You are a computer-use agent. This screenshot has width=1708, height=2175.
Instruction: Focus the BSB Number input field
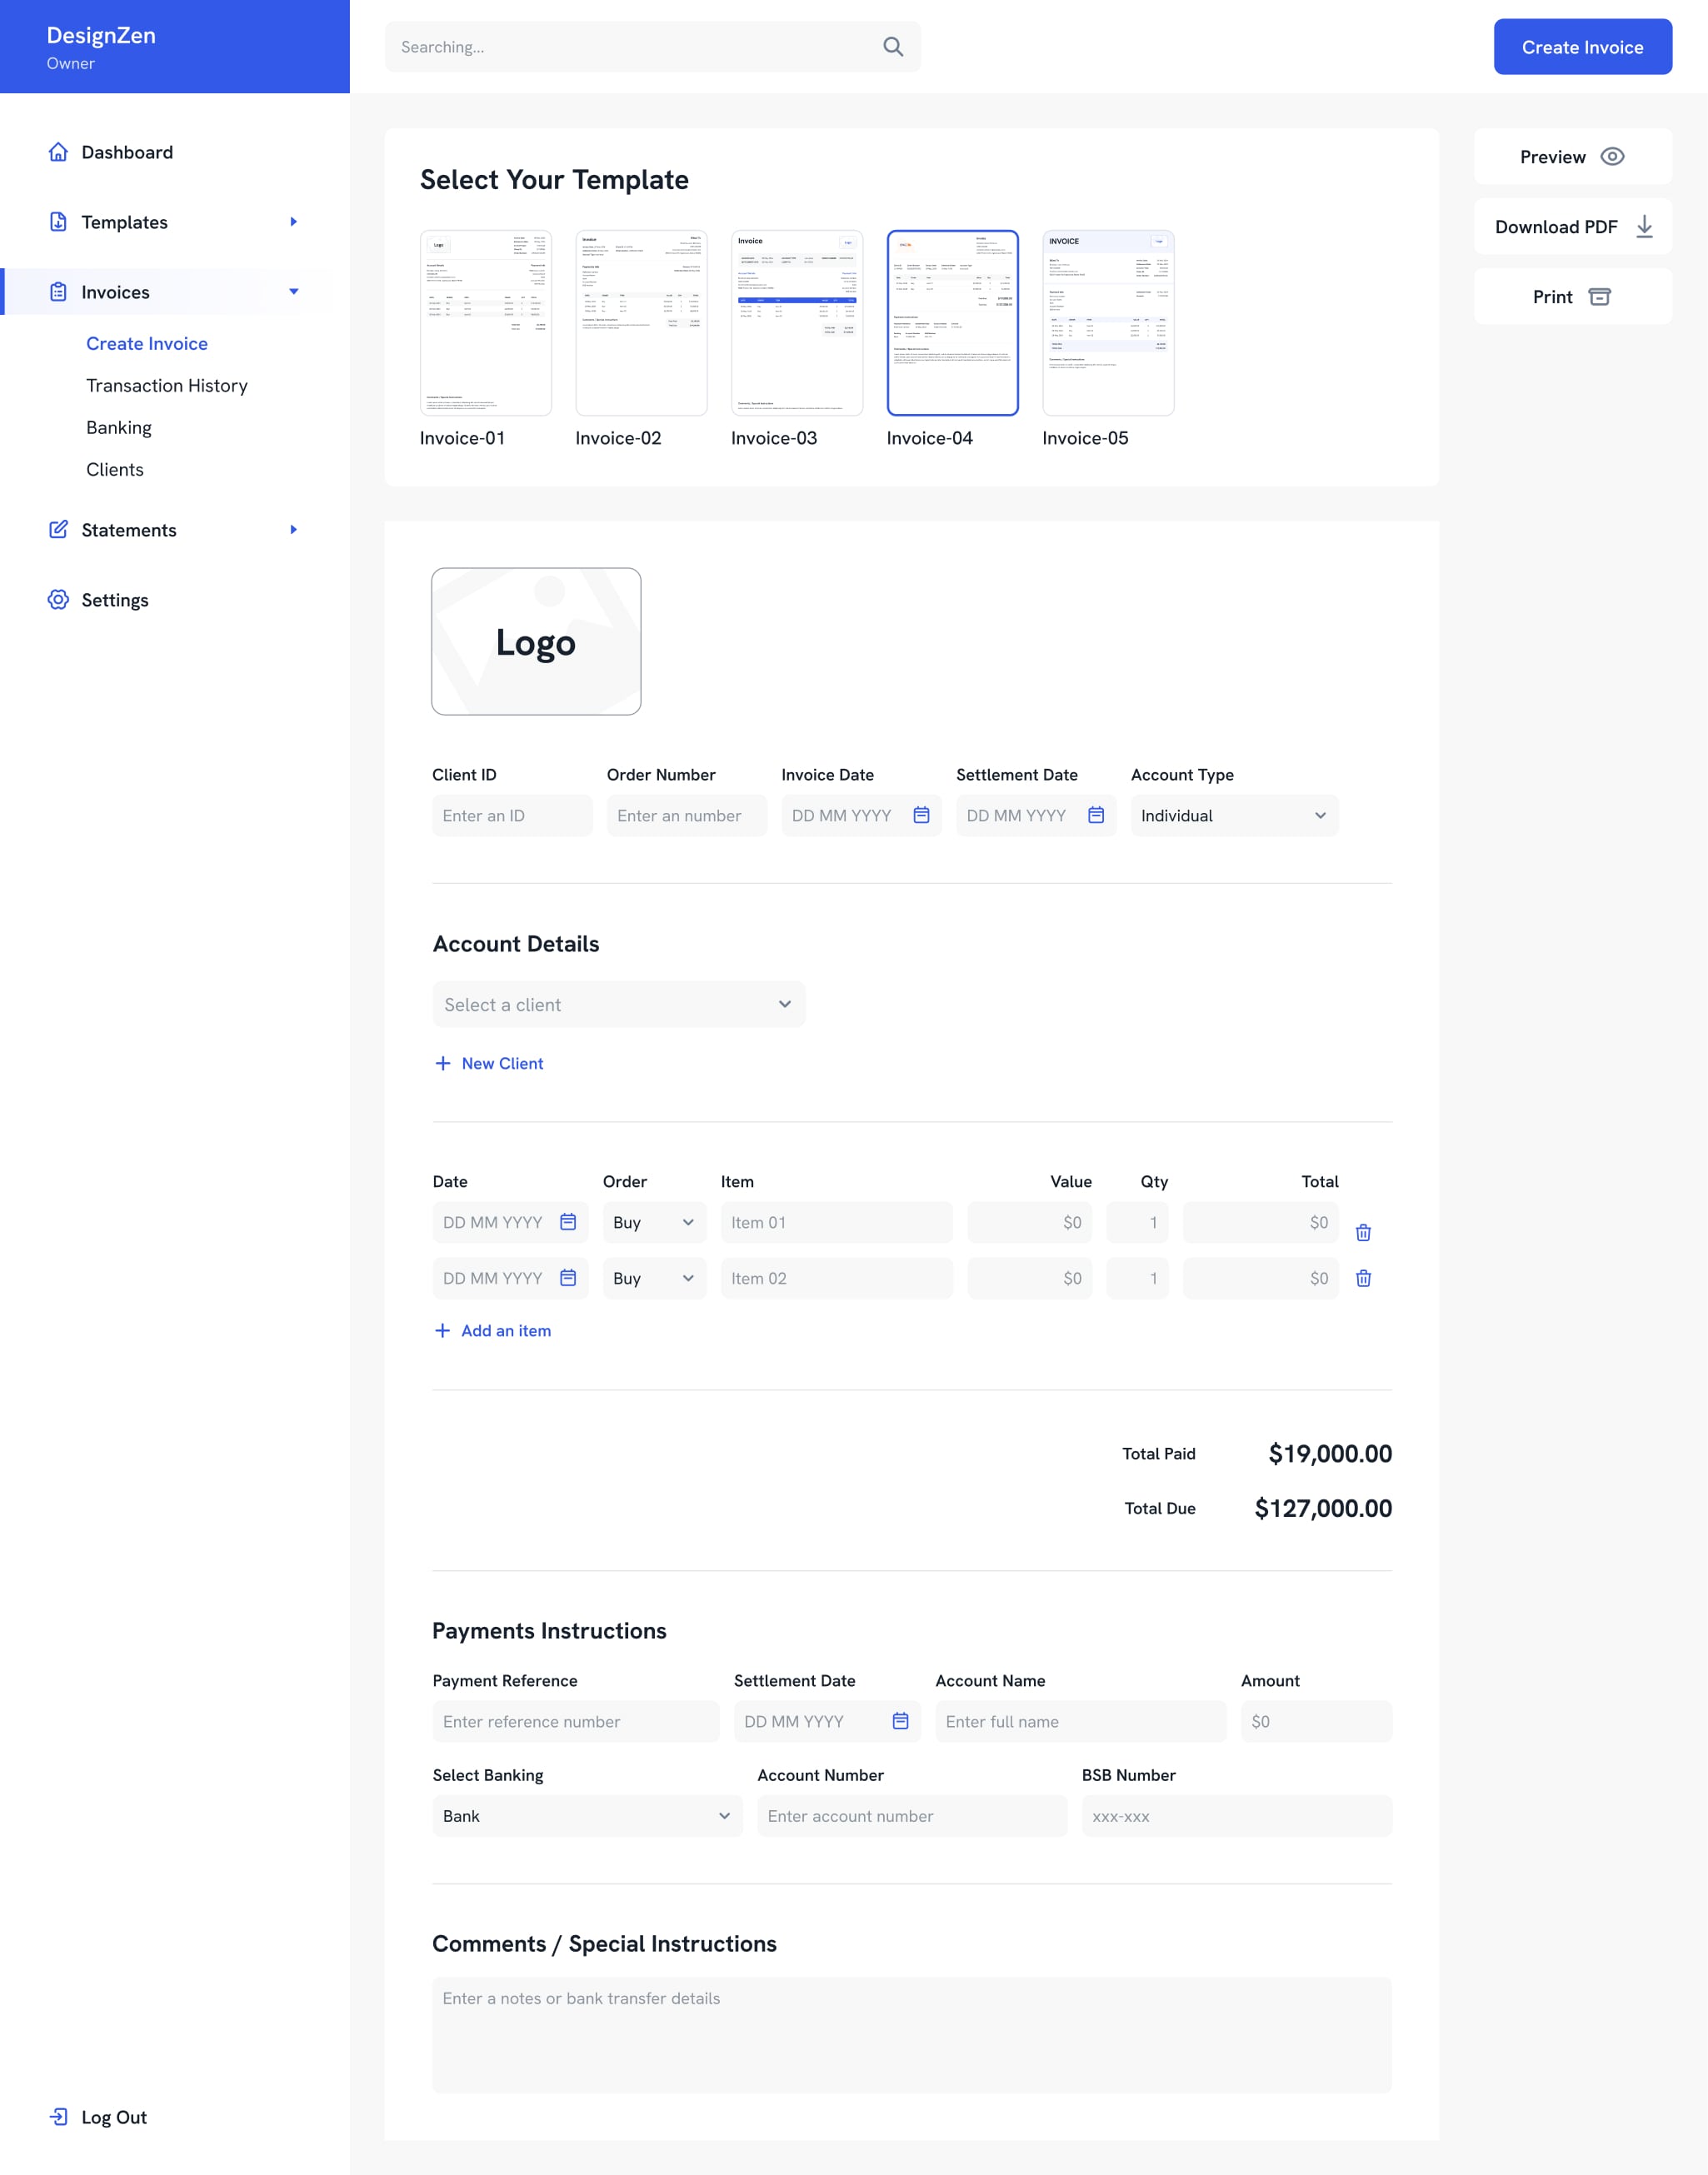pyautogui.click(x=1236, y=1816)
